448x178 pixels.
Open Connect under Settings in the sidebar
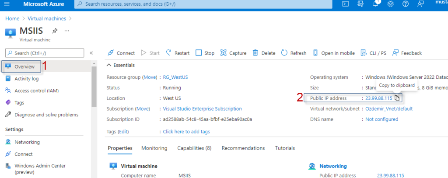tap(24, 154)
